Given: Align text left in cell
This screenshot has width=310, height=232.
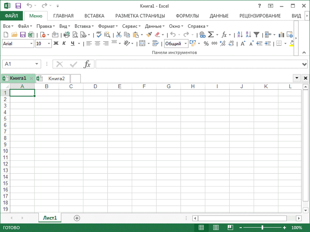Looking at the screenshot, I should (89, 43).
